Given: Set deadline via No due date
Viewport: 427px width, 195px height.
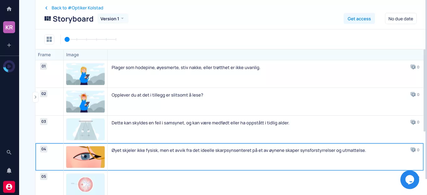Looking at the screenshot, I should pyautogui.click(x=400, y=19).
